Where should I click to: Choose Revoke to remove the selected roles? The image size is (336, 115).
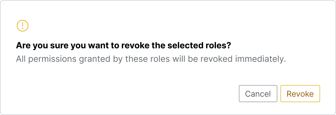(x=300, y=94)
